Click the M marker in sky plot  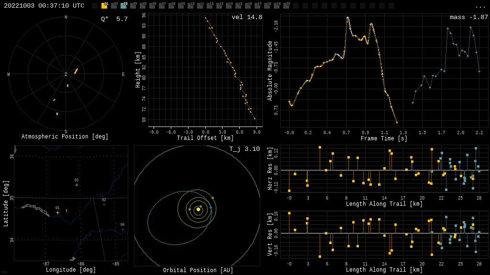(57, 114)
